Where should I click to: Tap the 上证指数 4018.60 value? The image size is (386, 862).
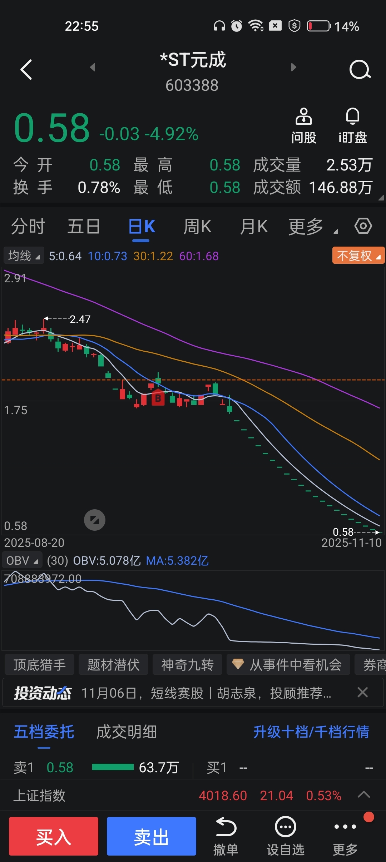click(223, 796)
